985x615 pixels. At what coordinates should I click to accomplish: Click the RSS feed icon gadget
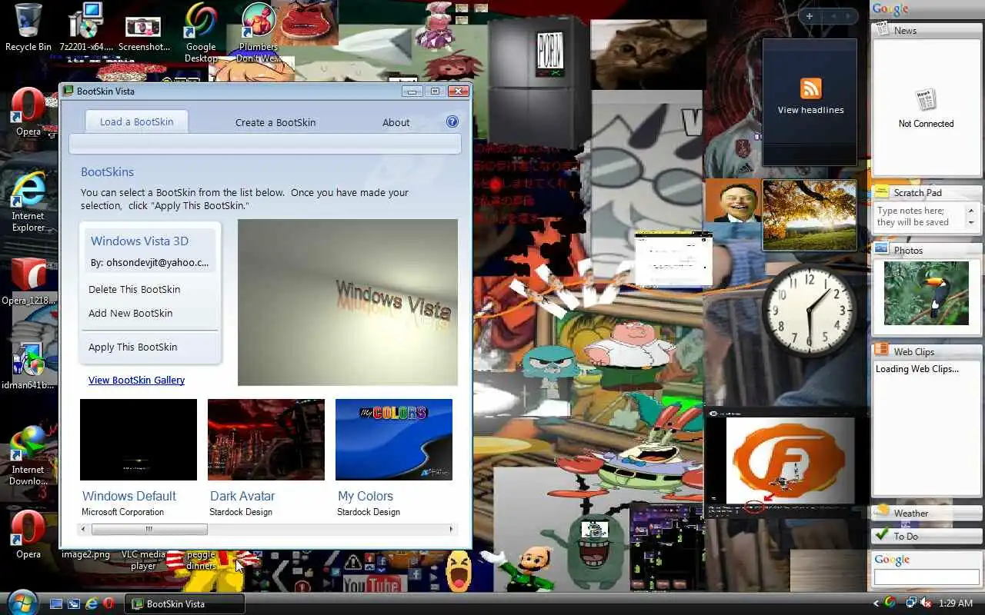tap(810, 88)
